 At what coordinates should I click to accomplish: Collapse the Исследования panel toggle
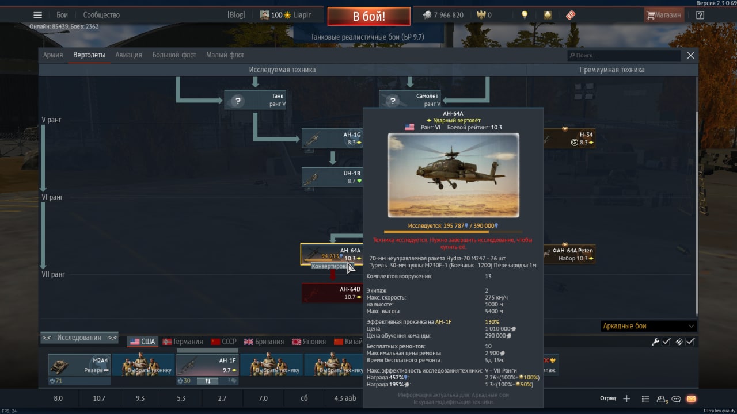pos(79,338)
